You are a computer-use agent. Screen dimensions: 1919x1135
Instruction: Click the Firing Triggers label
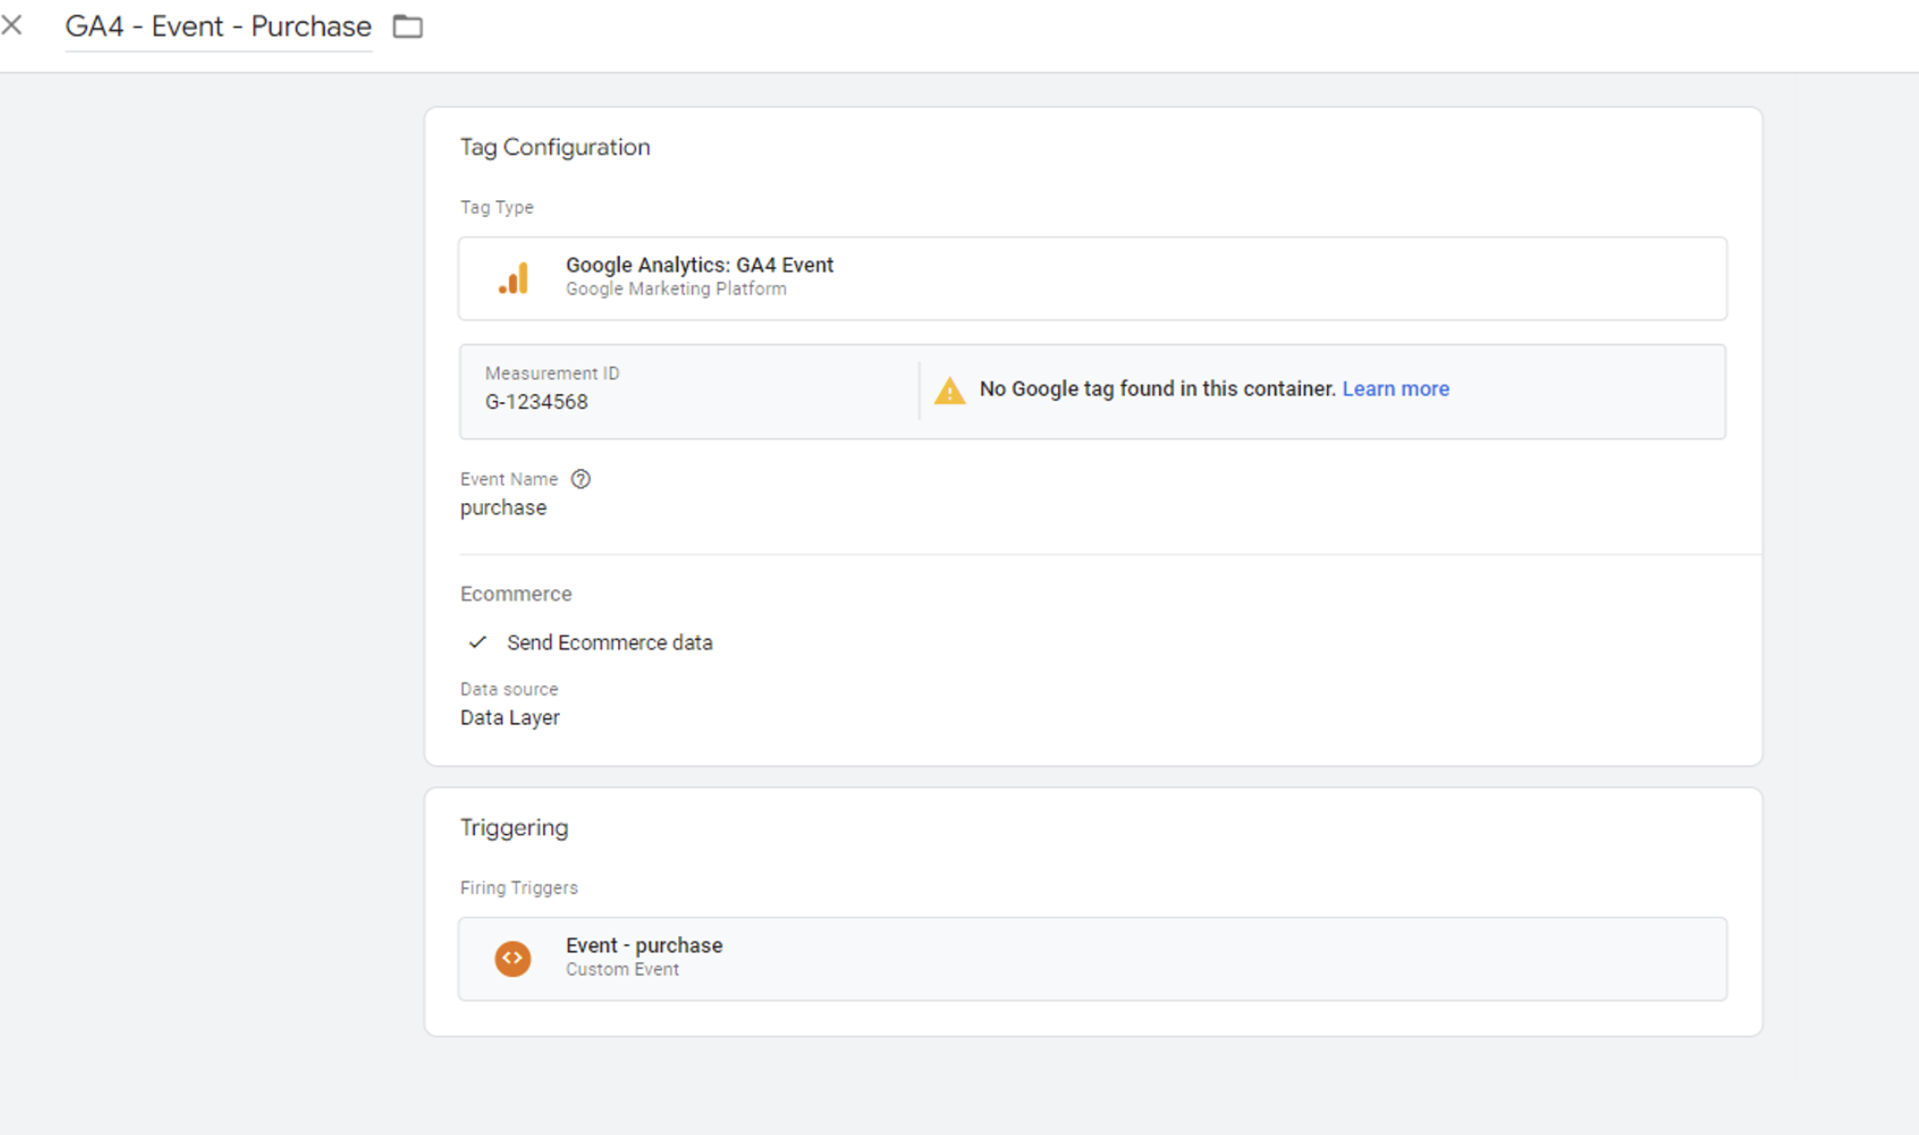pyautogui.click(x=519, y=888)
